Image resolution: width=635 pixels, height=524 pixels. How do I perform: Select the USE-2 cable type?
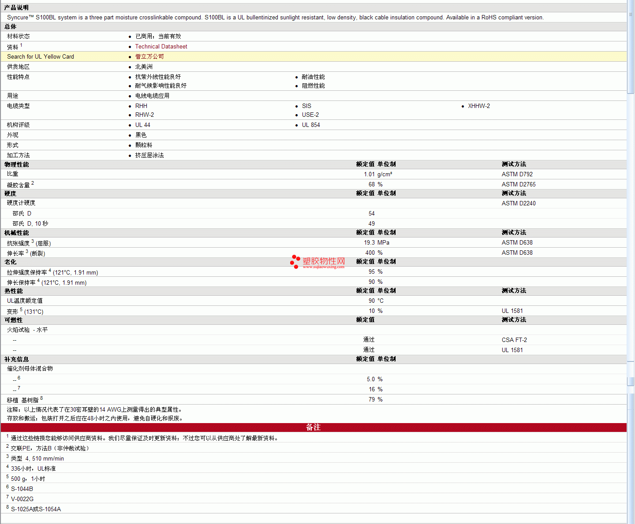click(x=310, y=115)
